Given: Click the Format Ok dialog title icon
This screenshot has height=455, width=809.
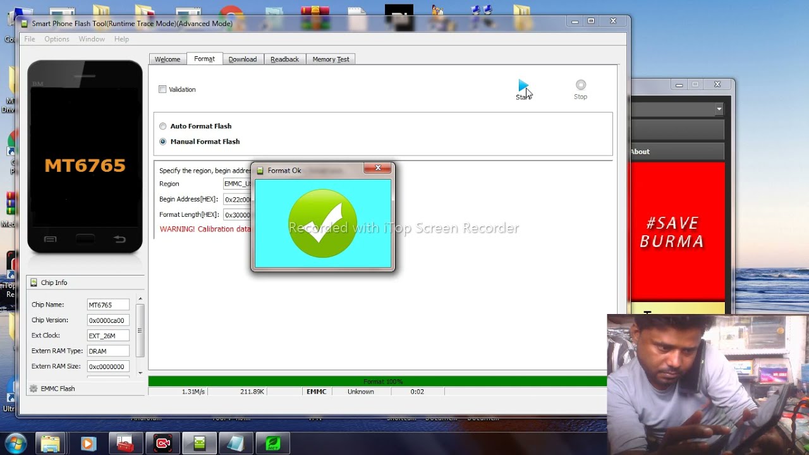Looking at the screenshot, I should click(x=260, y=171).
